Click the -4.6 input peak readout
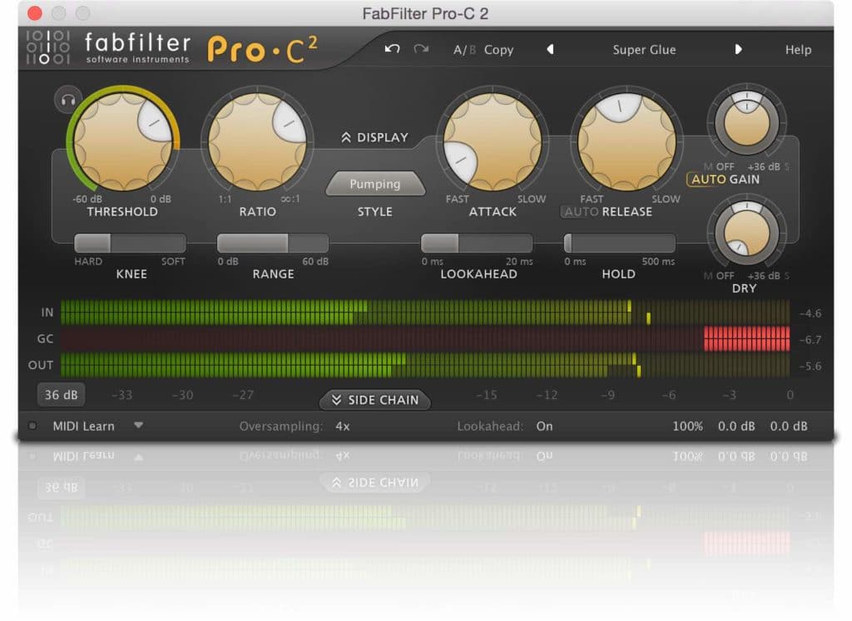 pos(810,313)
